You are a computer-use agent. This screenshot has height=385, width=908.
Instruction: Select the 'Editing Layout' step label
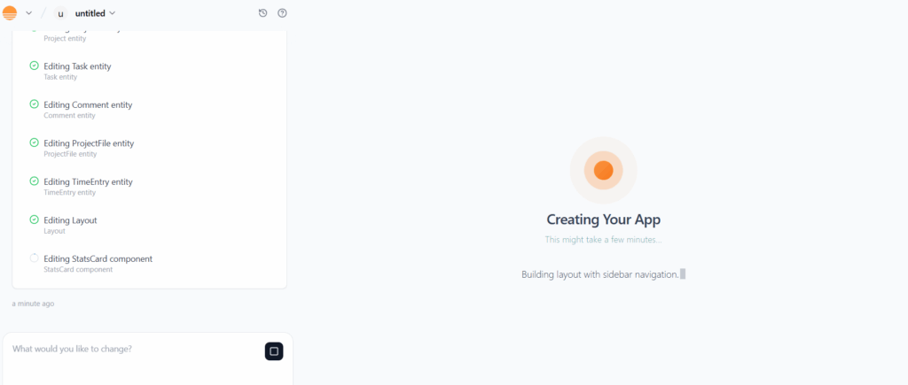[70, 220]
